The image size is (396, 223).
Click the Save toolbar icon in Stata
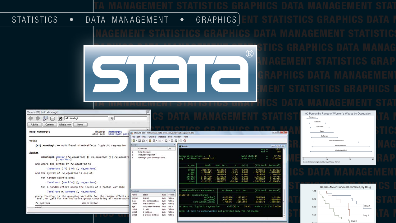(x=139, y=141)
